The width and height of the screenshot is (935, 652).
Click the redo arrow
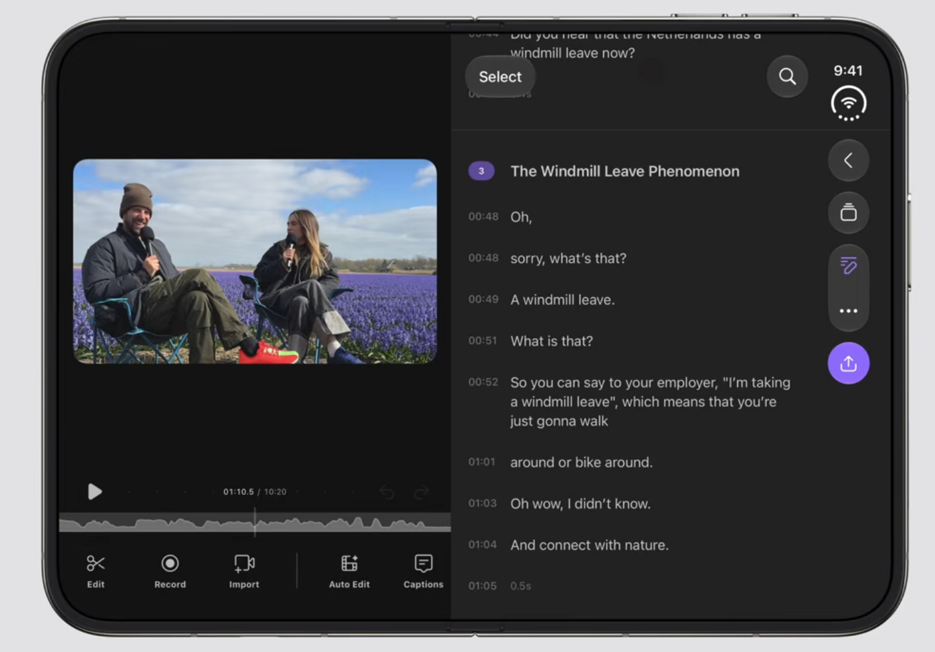click(422, 492)
